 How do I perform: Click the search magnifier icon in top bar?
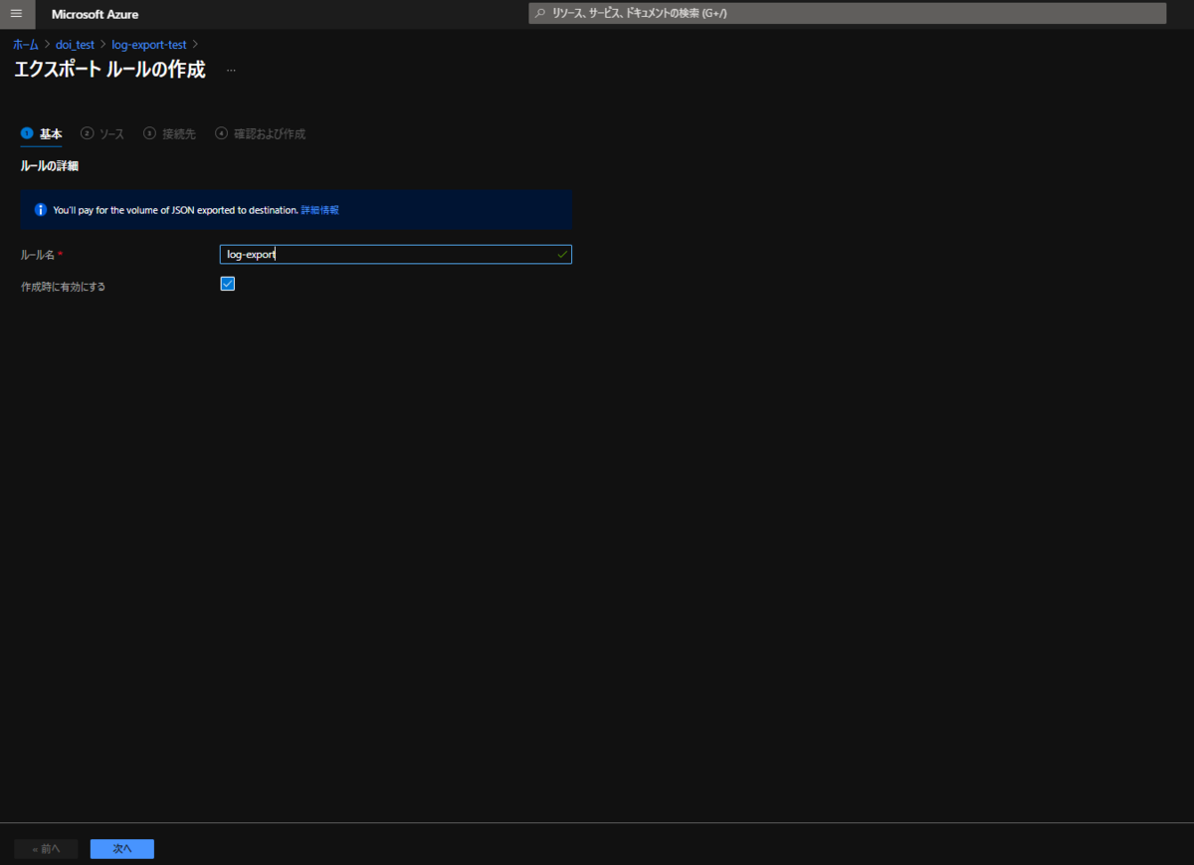pos(540,14)
